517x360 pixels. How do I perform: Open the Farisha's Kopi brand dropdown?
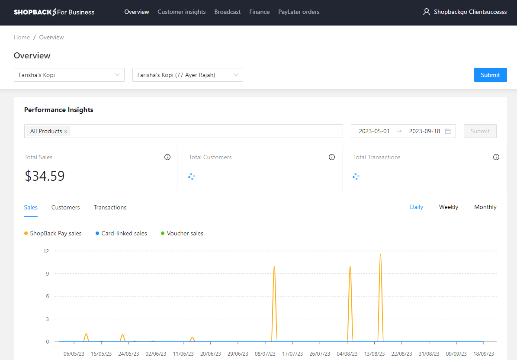69,74
